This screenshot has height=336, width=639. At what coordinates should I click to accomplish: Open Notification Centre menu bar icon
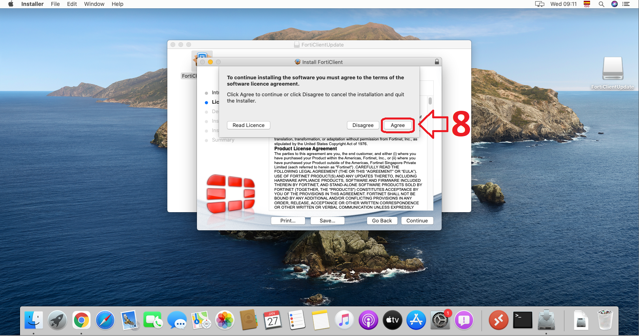pyautogui.click(x=626, y=4)
